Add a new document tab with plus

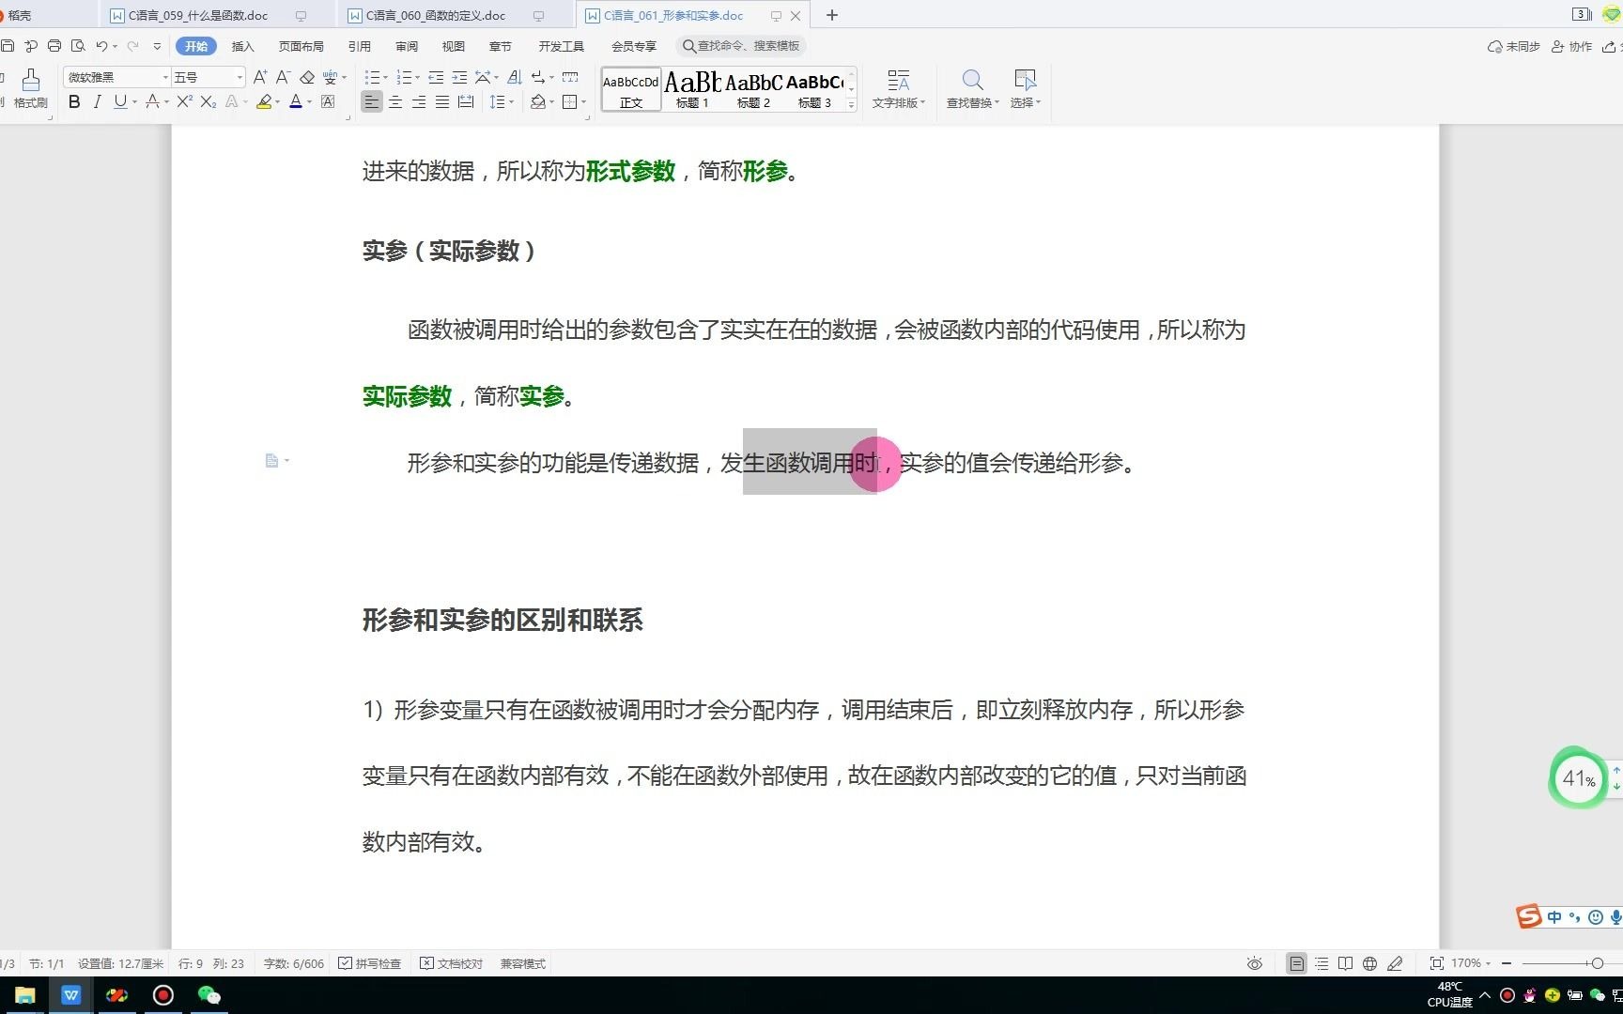click(x=831, y=15)
